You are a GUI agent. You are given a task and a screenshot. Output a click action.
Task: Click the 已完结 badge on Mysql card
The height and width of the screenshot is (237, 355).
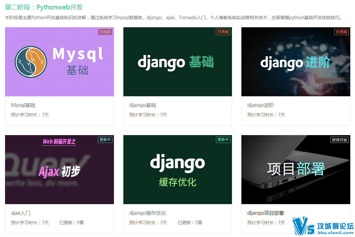tap(105, 32)
